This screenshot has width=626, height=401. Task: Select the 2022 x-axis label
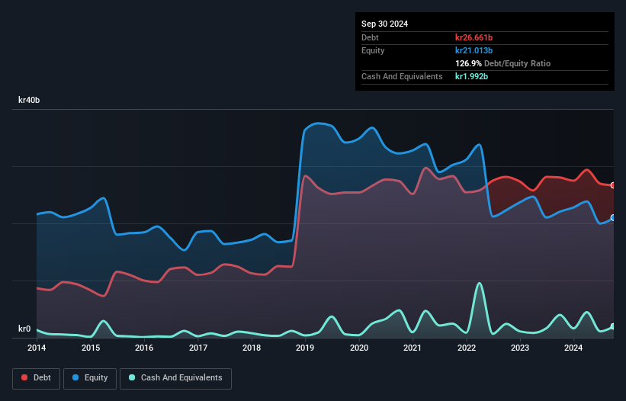coord(467,348)
